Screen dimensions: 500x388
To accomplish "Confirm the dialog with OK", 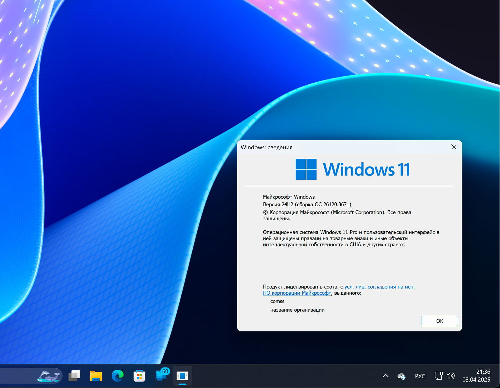I will pyautogui.click(x=439, y=321).
